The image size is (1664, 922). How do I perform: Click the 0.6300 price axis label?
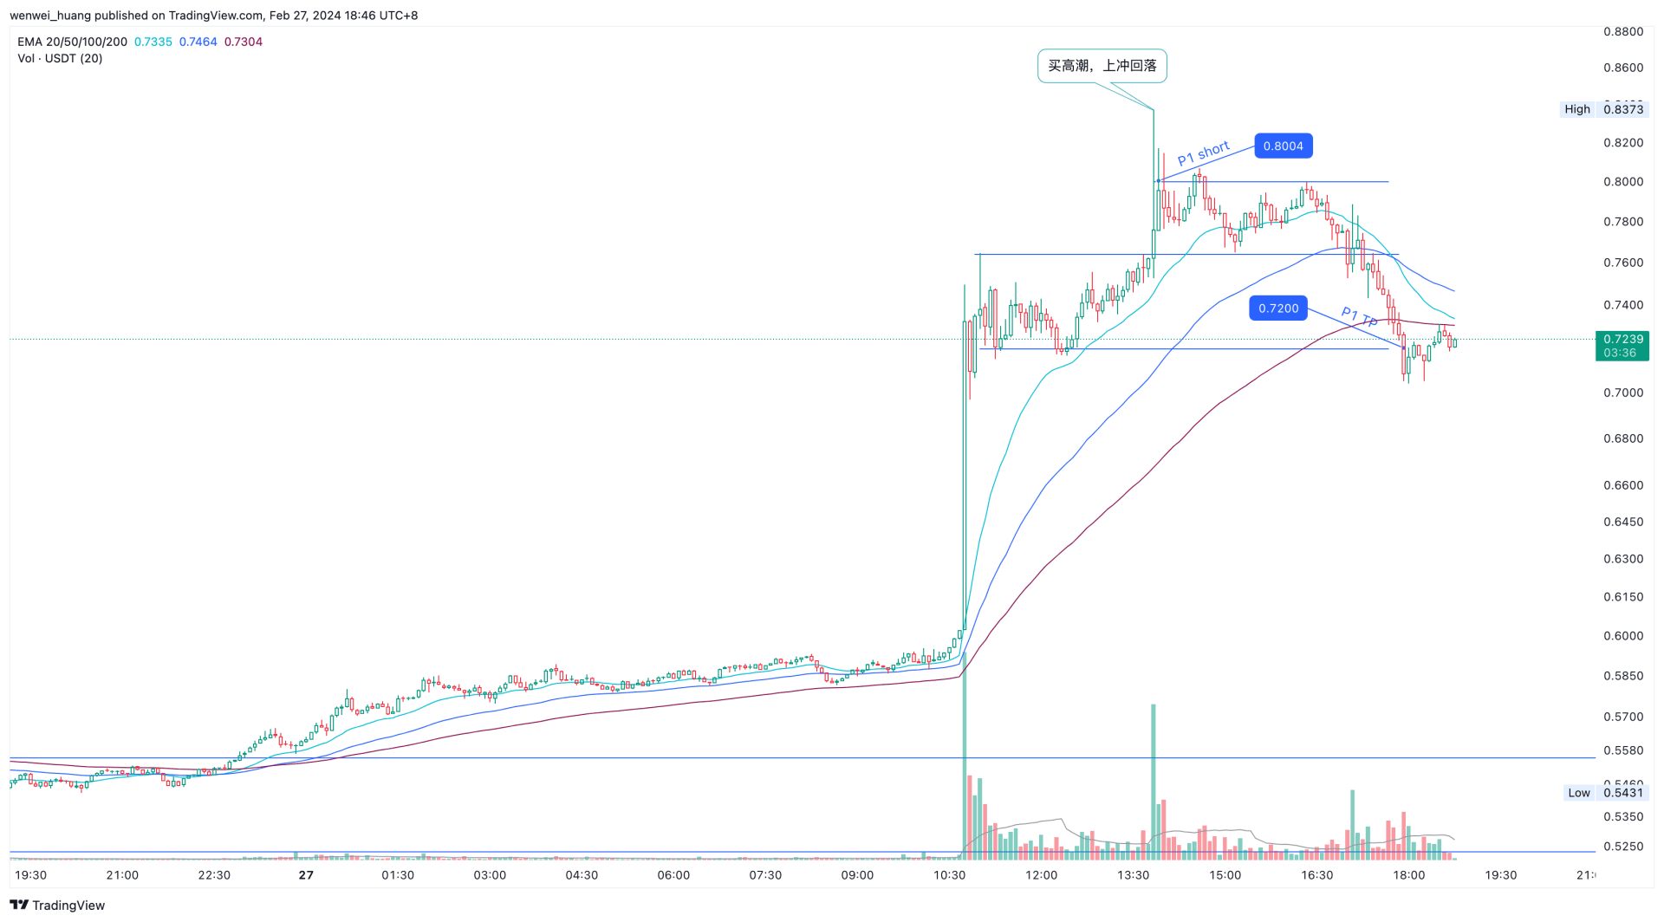1623,559
